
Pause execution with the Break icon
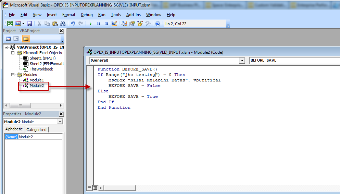click(99, 24)
